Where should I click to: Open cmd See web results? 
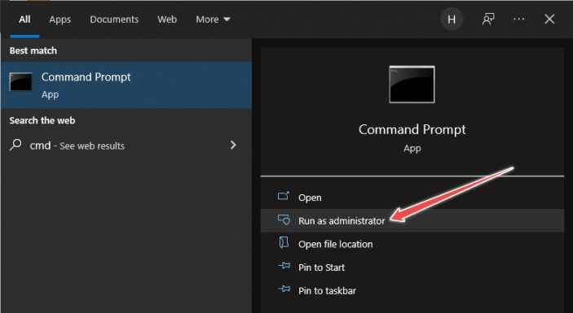[x=126, y=146]
